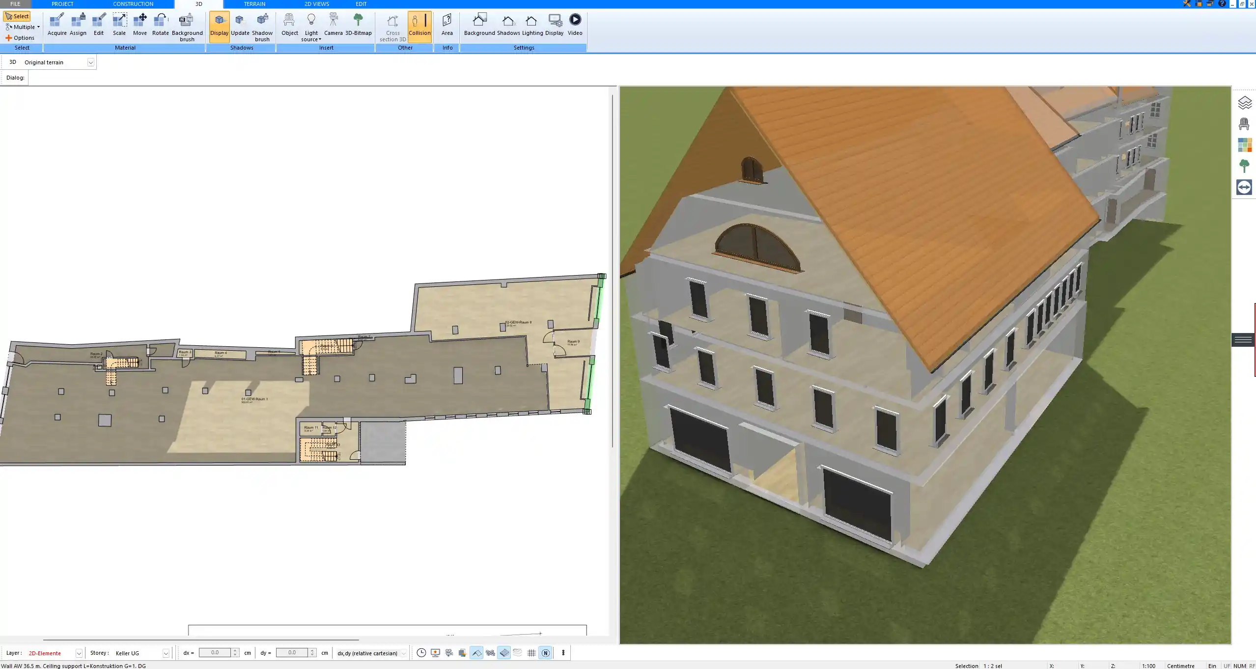The width and height of the screenshot is (1256, 669).
Task: Open the materials palette in right sidebar
Action: (x=1244, y=145)
